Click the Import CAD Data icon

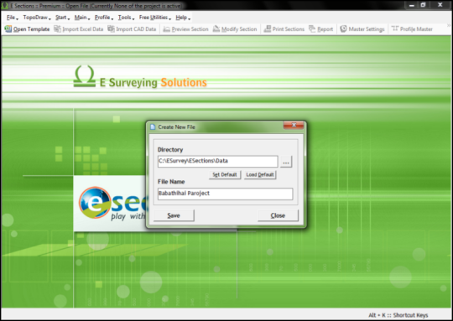111,28
